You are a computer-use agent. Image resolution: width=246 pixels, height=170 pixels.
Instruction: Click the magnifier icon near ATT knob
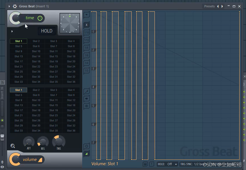13,146
